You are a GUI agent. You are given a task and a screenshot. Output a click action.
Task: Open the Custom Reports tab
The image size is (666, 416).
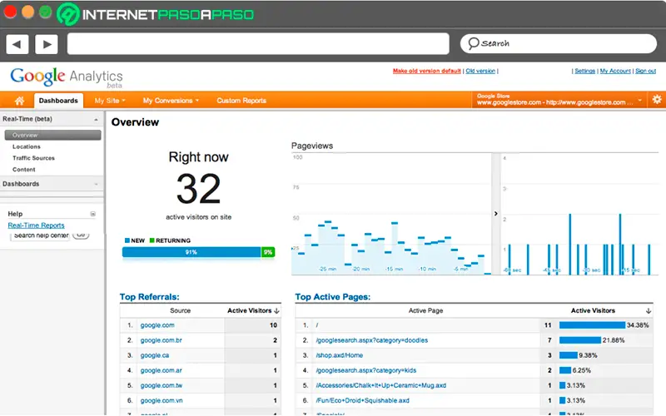(x=241, y=101)
